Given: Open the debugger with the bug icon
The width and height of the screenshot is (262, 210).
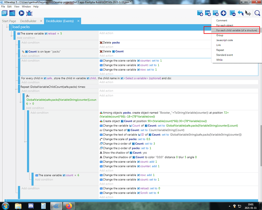Looking at the screenshot, I should click(29, 13).
